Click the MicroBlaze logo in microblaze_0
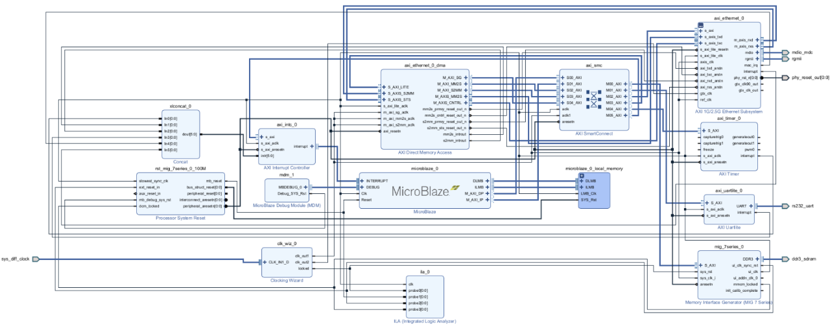This screenshot has height=332, width=830. coord(426,190)
